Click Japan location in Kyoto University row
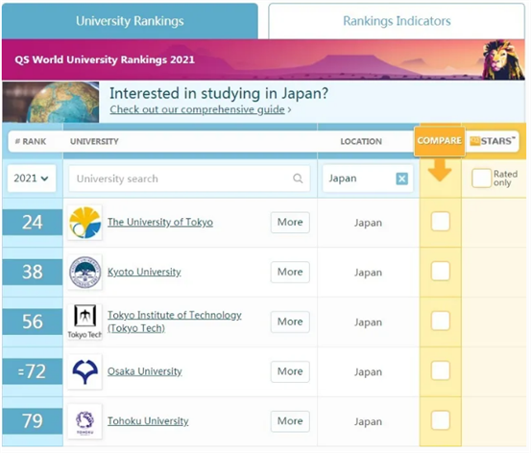 coord(368,273)
